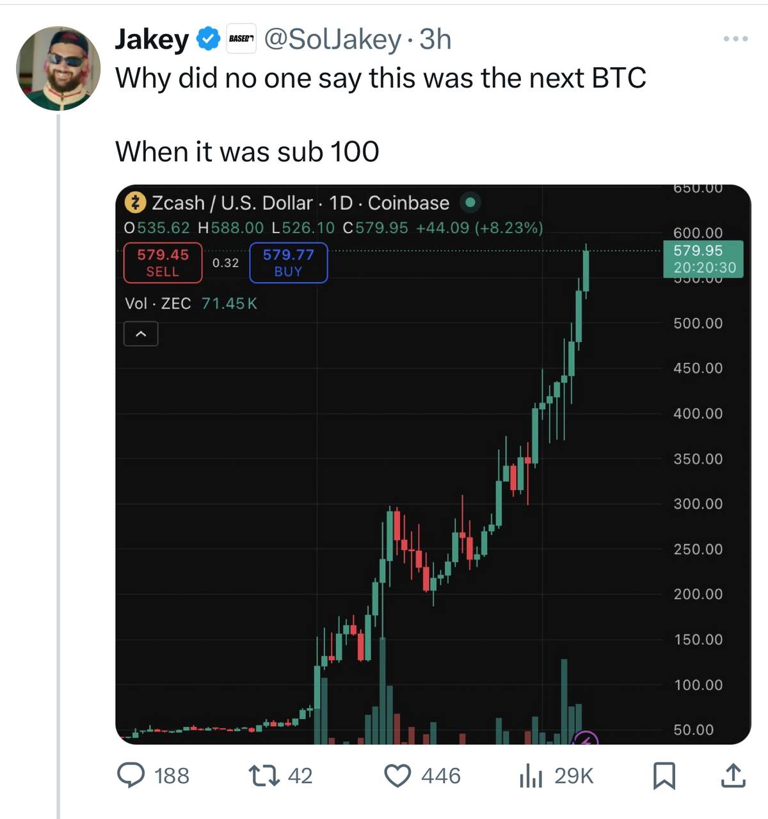768x819 pixels.
Task: Bookmark this tweet
Action: point(664,775)
